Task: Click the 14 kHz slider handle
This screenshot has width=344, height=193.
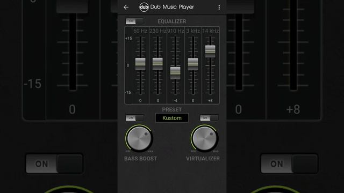Action: pos(210,51)
